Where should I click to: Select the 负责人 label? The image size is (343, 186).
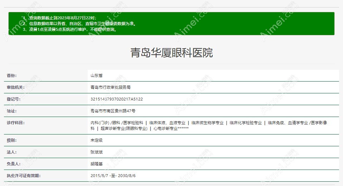(14, 164)
